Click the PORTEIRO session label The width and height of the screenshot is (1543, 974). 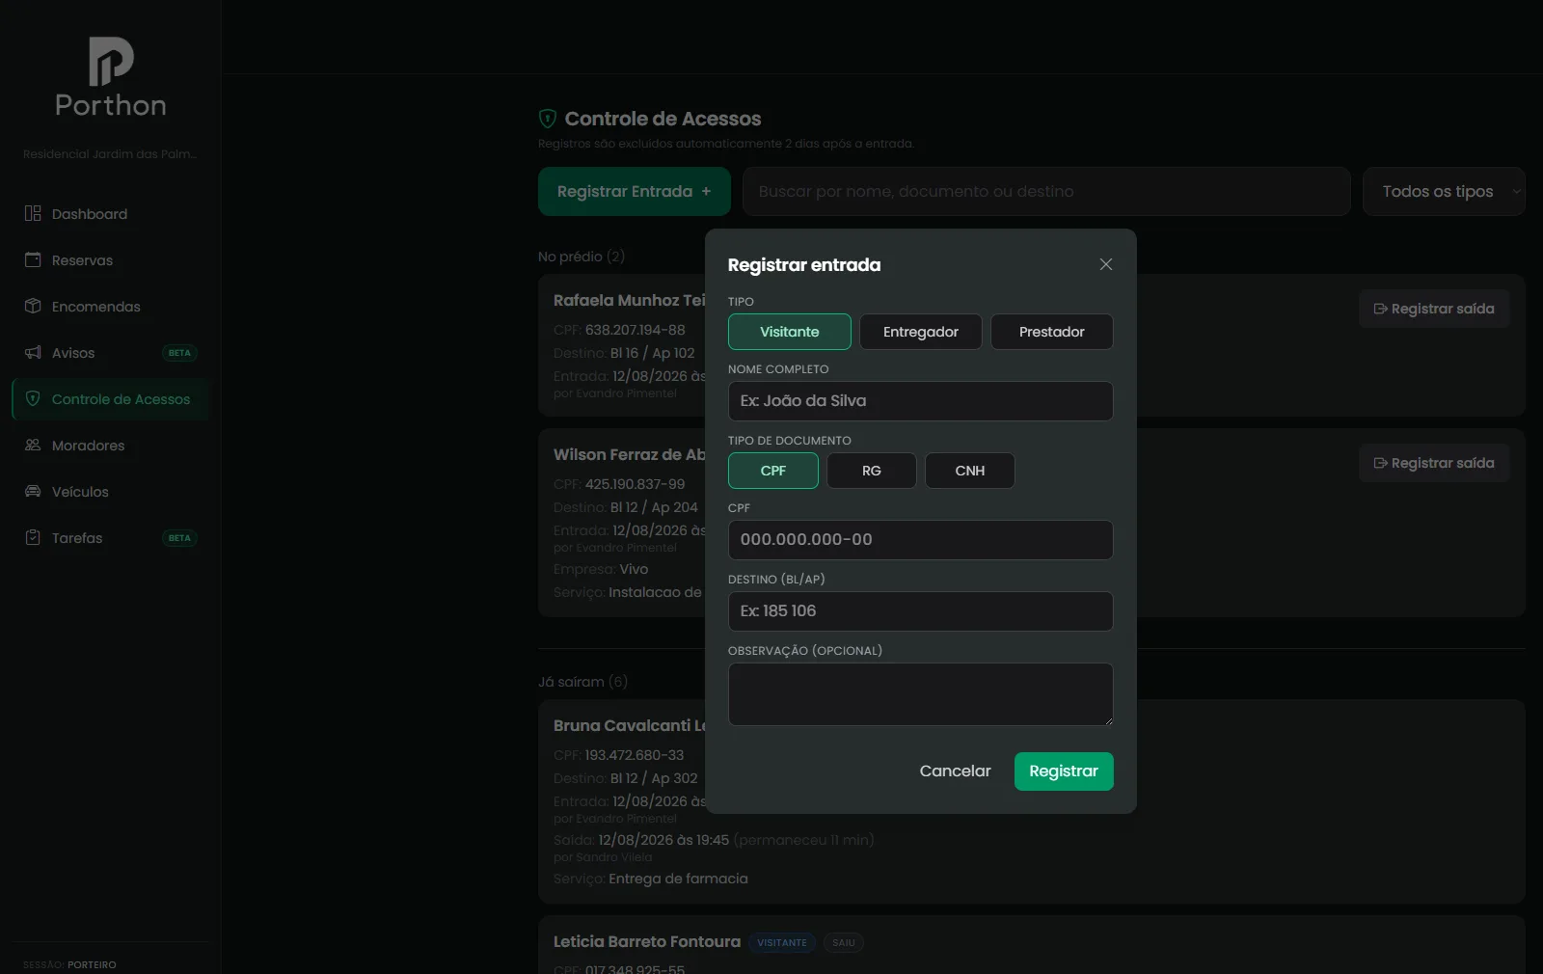[92, 964]
